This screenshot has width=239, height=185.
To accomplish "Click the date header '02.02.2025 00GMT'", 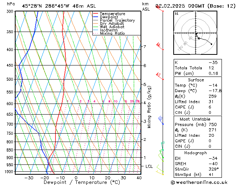I will [x=180, y=6].
